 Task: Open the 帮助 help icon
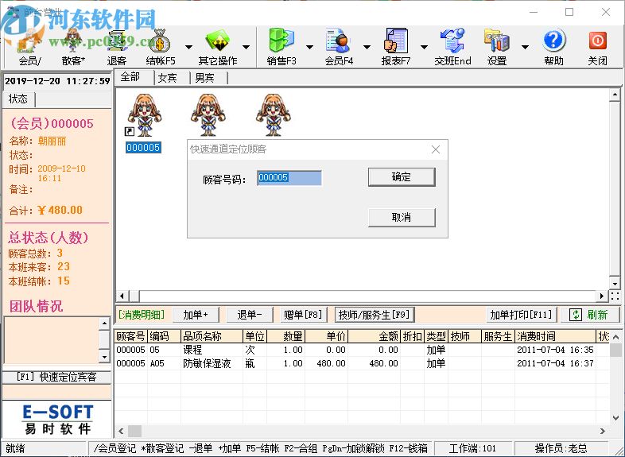point(553,48)
